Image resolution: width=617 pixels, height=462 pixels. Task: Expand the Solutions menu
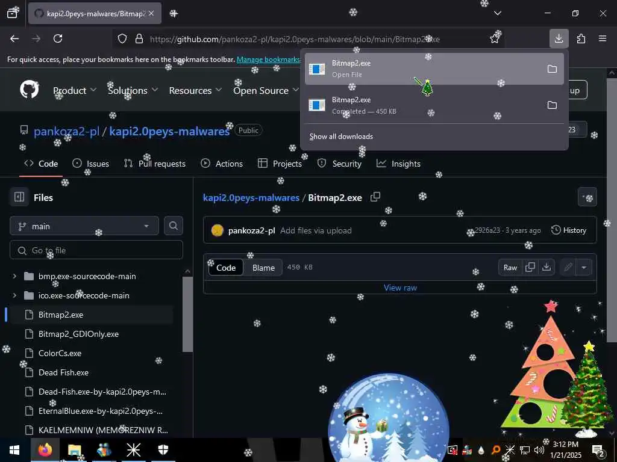pos(133,90)
